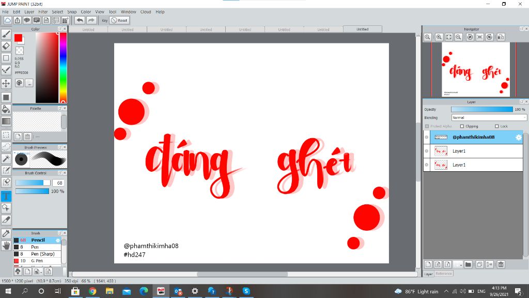Select the G Pen brush
This screenshot has height=298, width=529.
(x=37, y=261)
